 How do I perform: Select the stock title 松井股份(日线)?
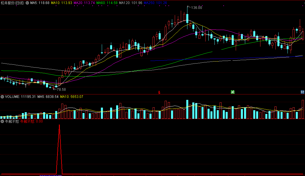[12, 3]
